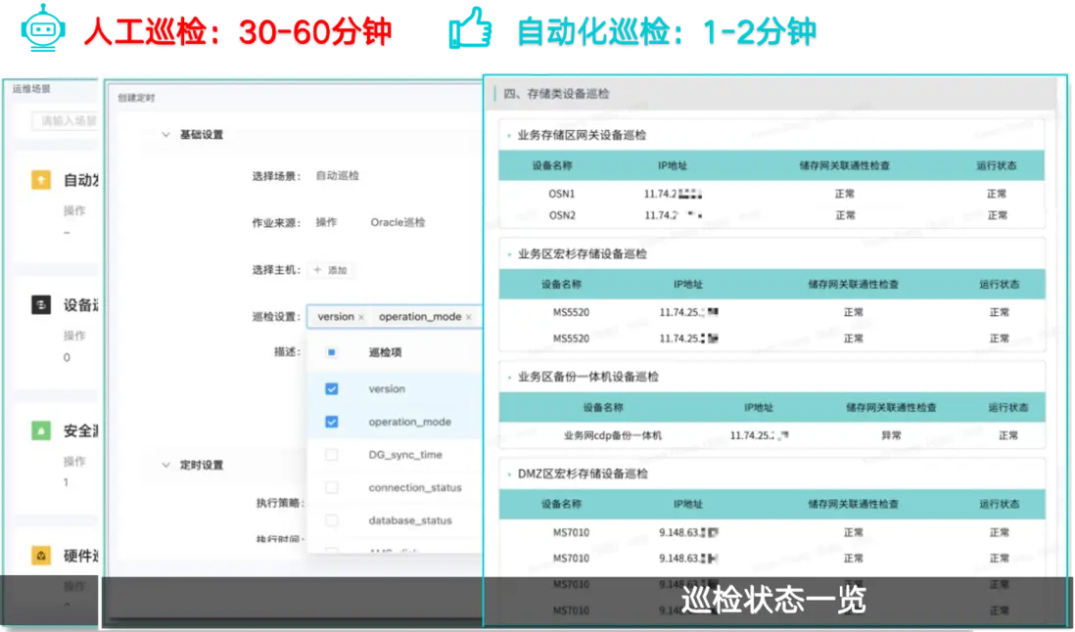Open the yellow 硬件 scenario icon
The width and height of the screenshot is (1075, 632).
click(x=41, y=556)
